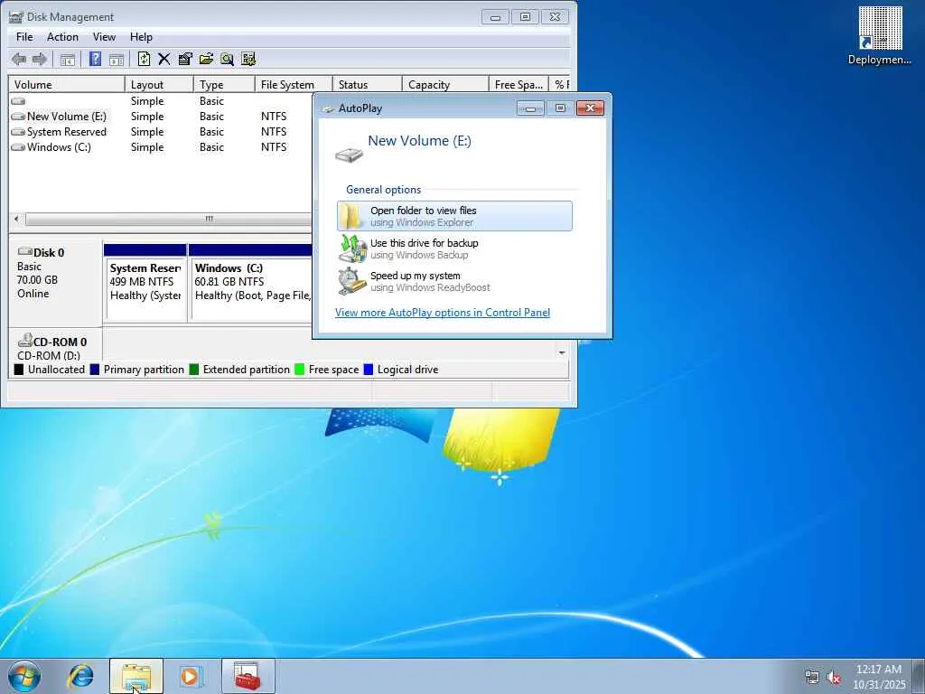Screen dimensions: 925x694
Task: Toggle the Show/Hide Console Tree toolbar icon
Action: point(67,59)
